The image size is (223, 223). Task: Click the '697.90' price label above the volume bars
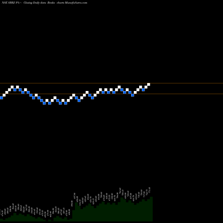coord(74,196)
